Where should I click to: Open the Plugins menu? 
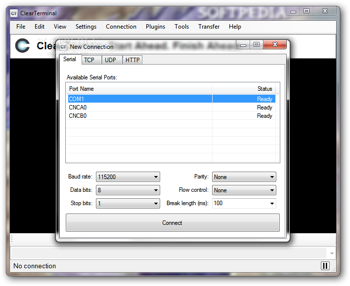tap(155, 27)
